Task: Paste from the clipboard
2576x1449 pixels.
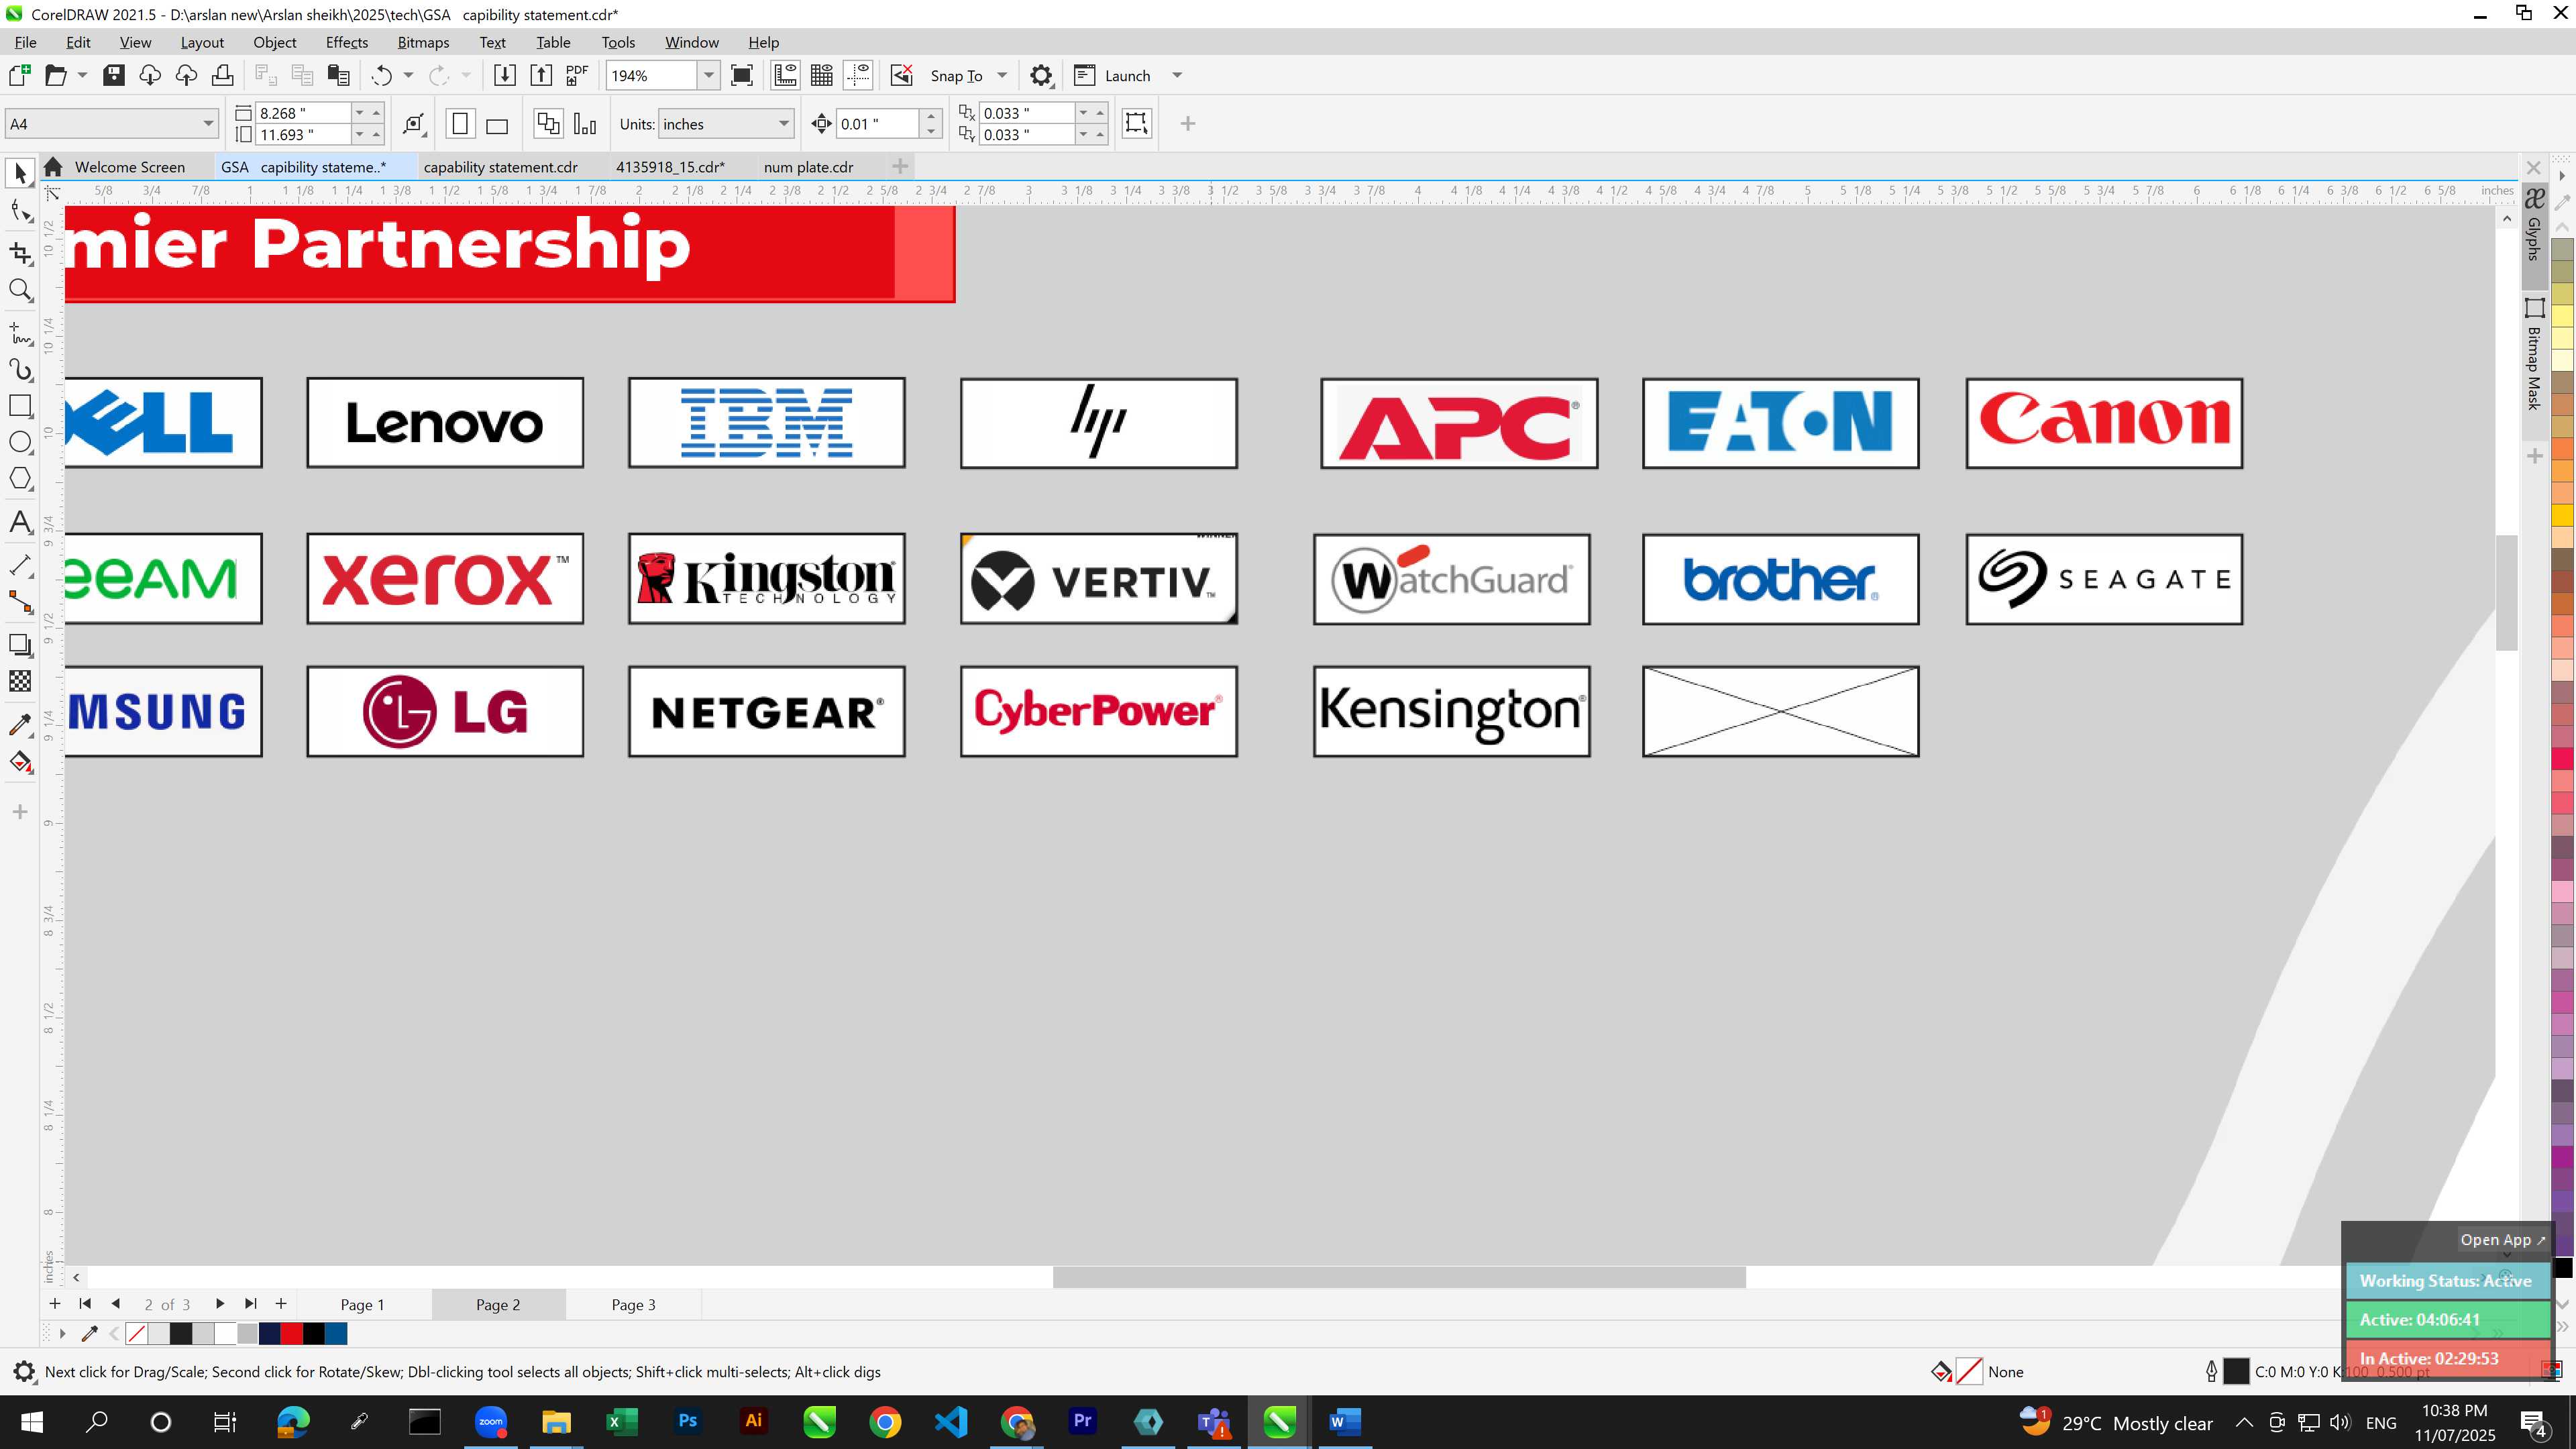Action: (x=339, y=76)
